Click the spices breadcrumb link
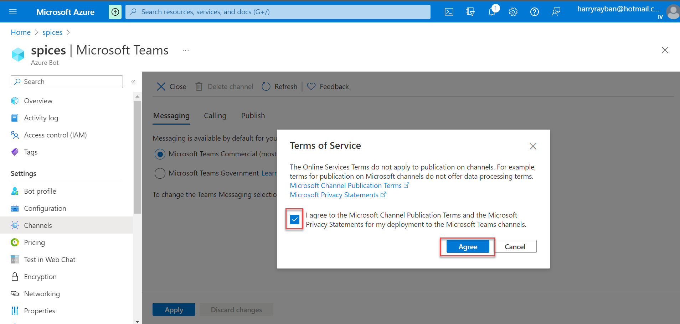Image resolution: width=680 pixels, height=324 pixels. (x=52, y=32)
